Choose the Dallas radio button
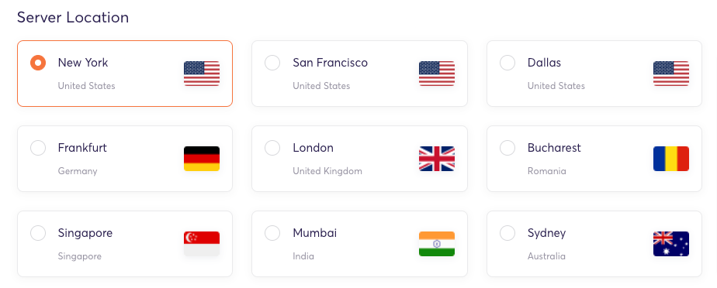 (x=507, y=63)
